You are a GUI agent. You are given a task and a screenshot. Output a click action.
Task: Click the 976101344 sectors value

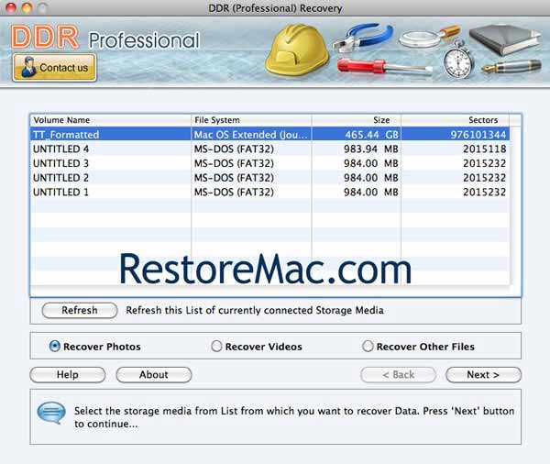[478, 135]
